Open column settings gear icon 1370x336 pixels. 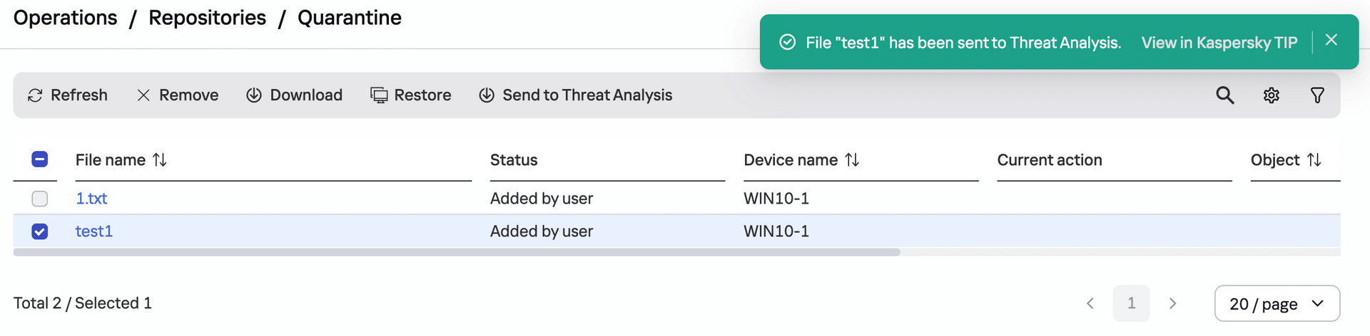click(x=1272, y=95)
